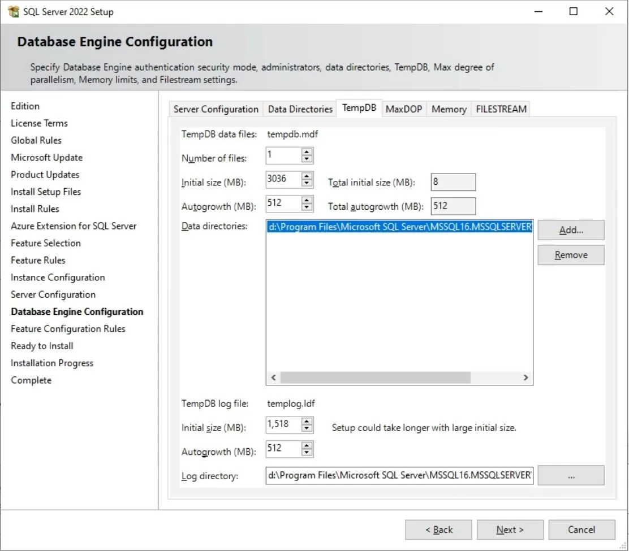Click the Complete step in the sidebar
This screenshot has width=629, height=551.
pyautogui.click(x=31, y=381)
